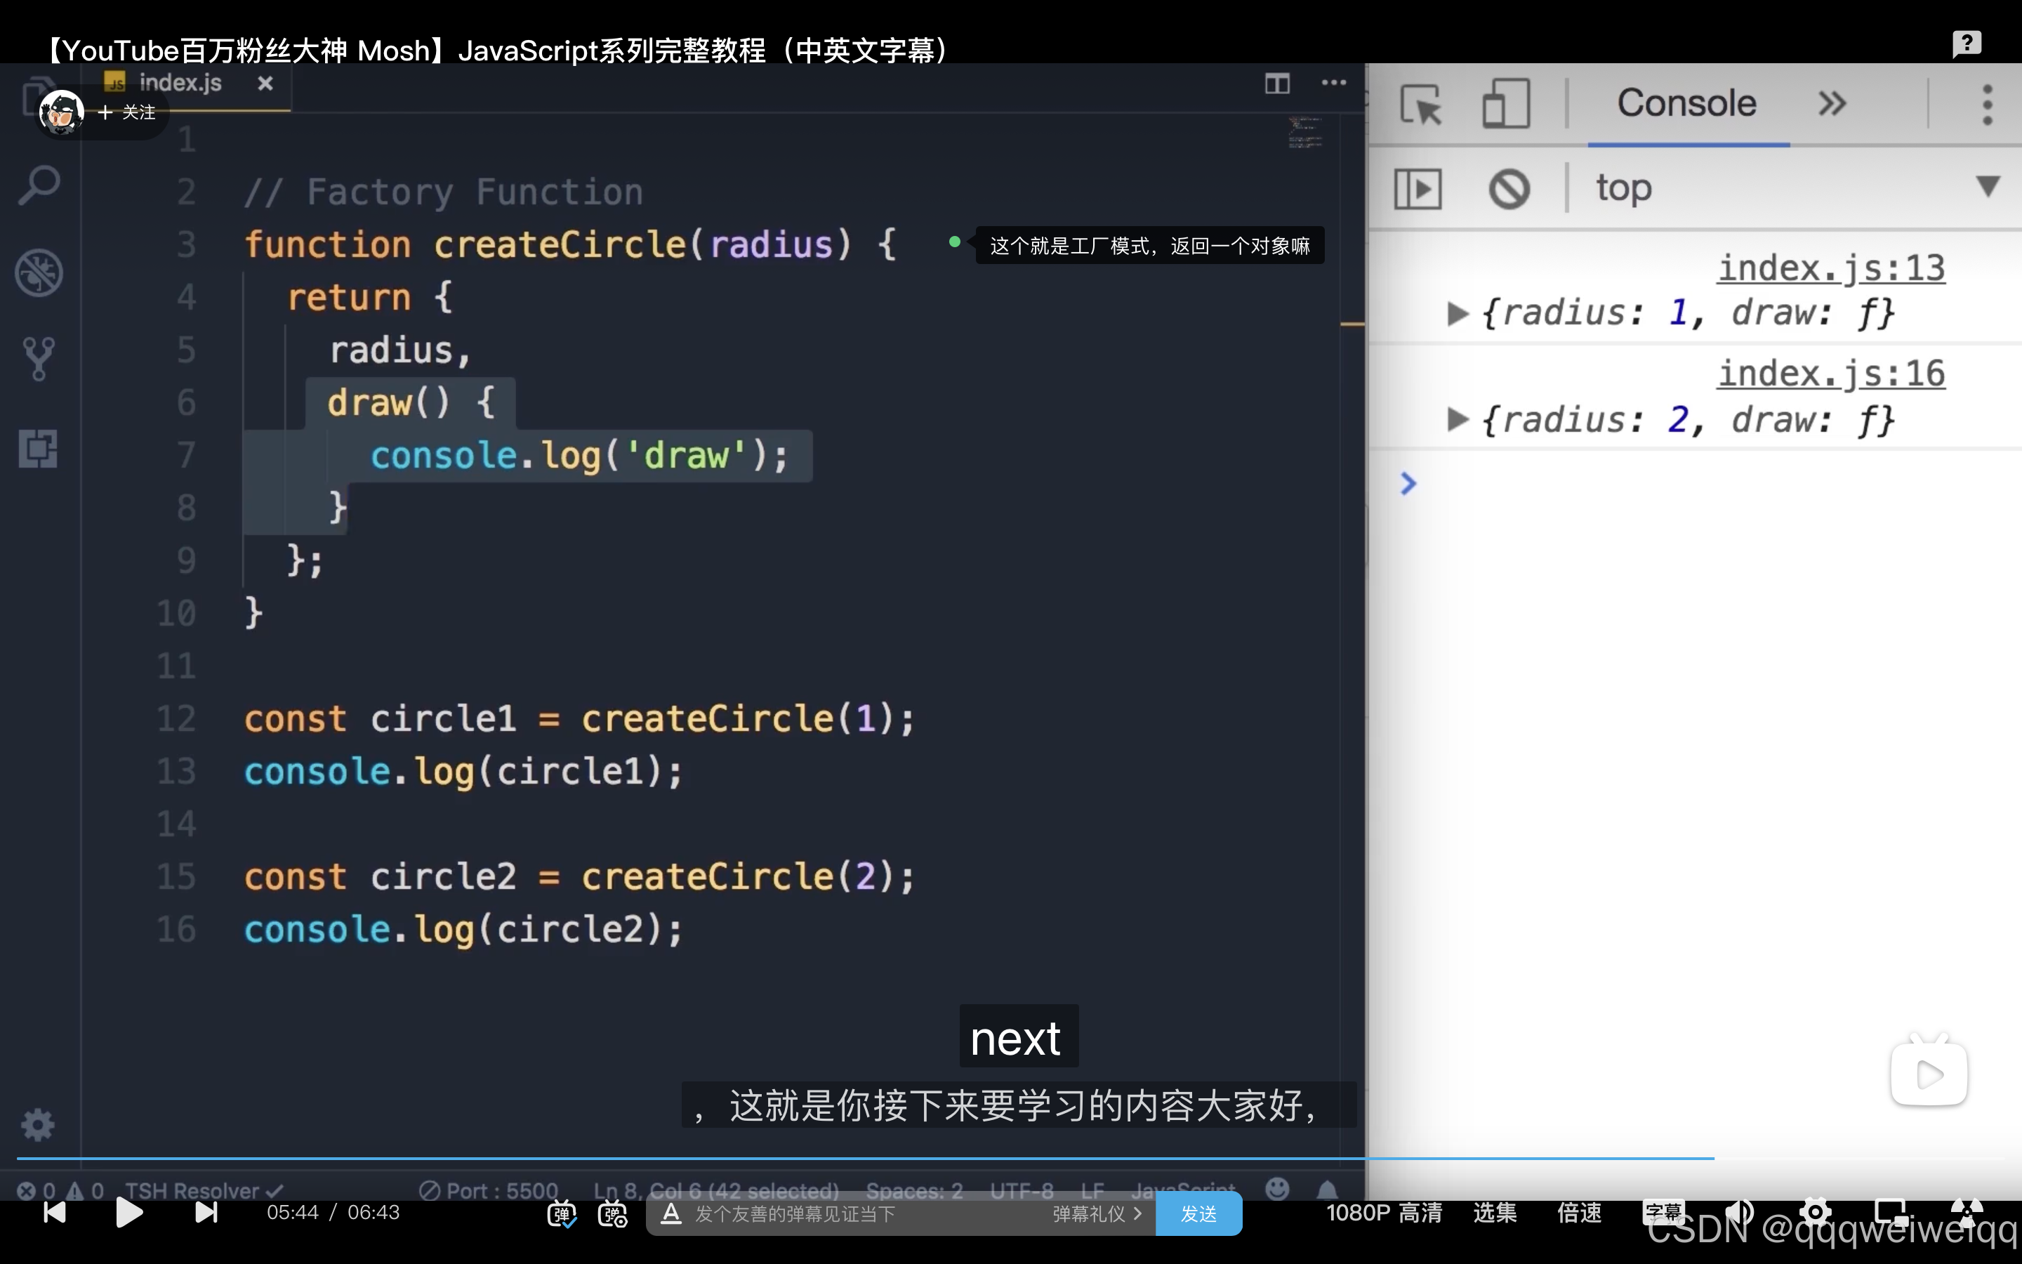Select an element with DevTools inspector icon
The width and height of the screenshot is (2022, 1264).
1421,105
